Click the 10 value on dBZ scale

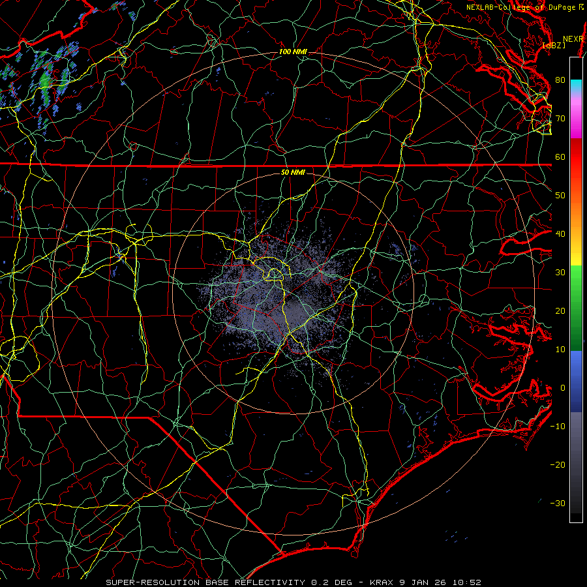560,350
